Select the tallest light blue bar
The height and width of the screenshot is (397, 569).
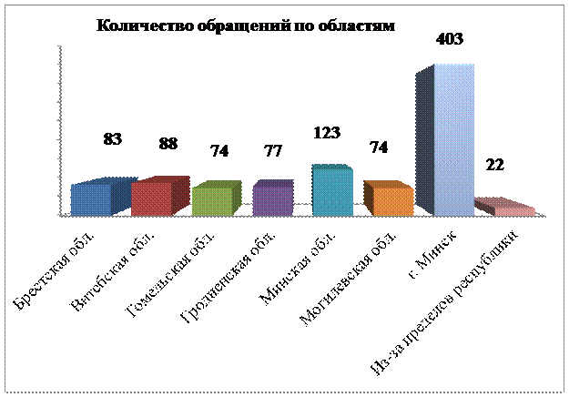[x=453, y=141]
